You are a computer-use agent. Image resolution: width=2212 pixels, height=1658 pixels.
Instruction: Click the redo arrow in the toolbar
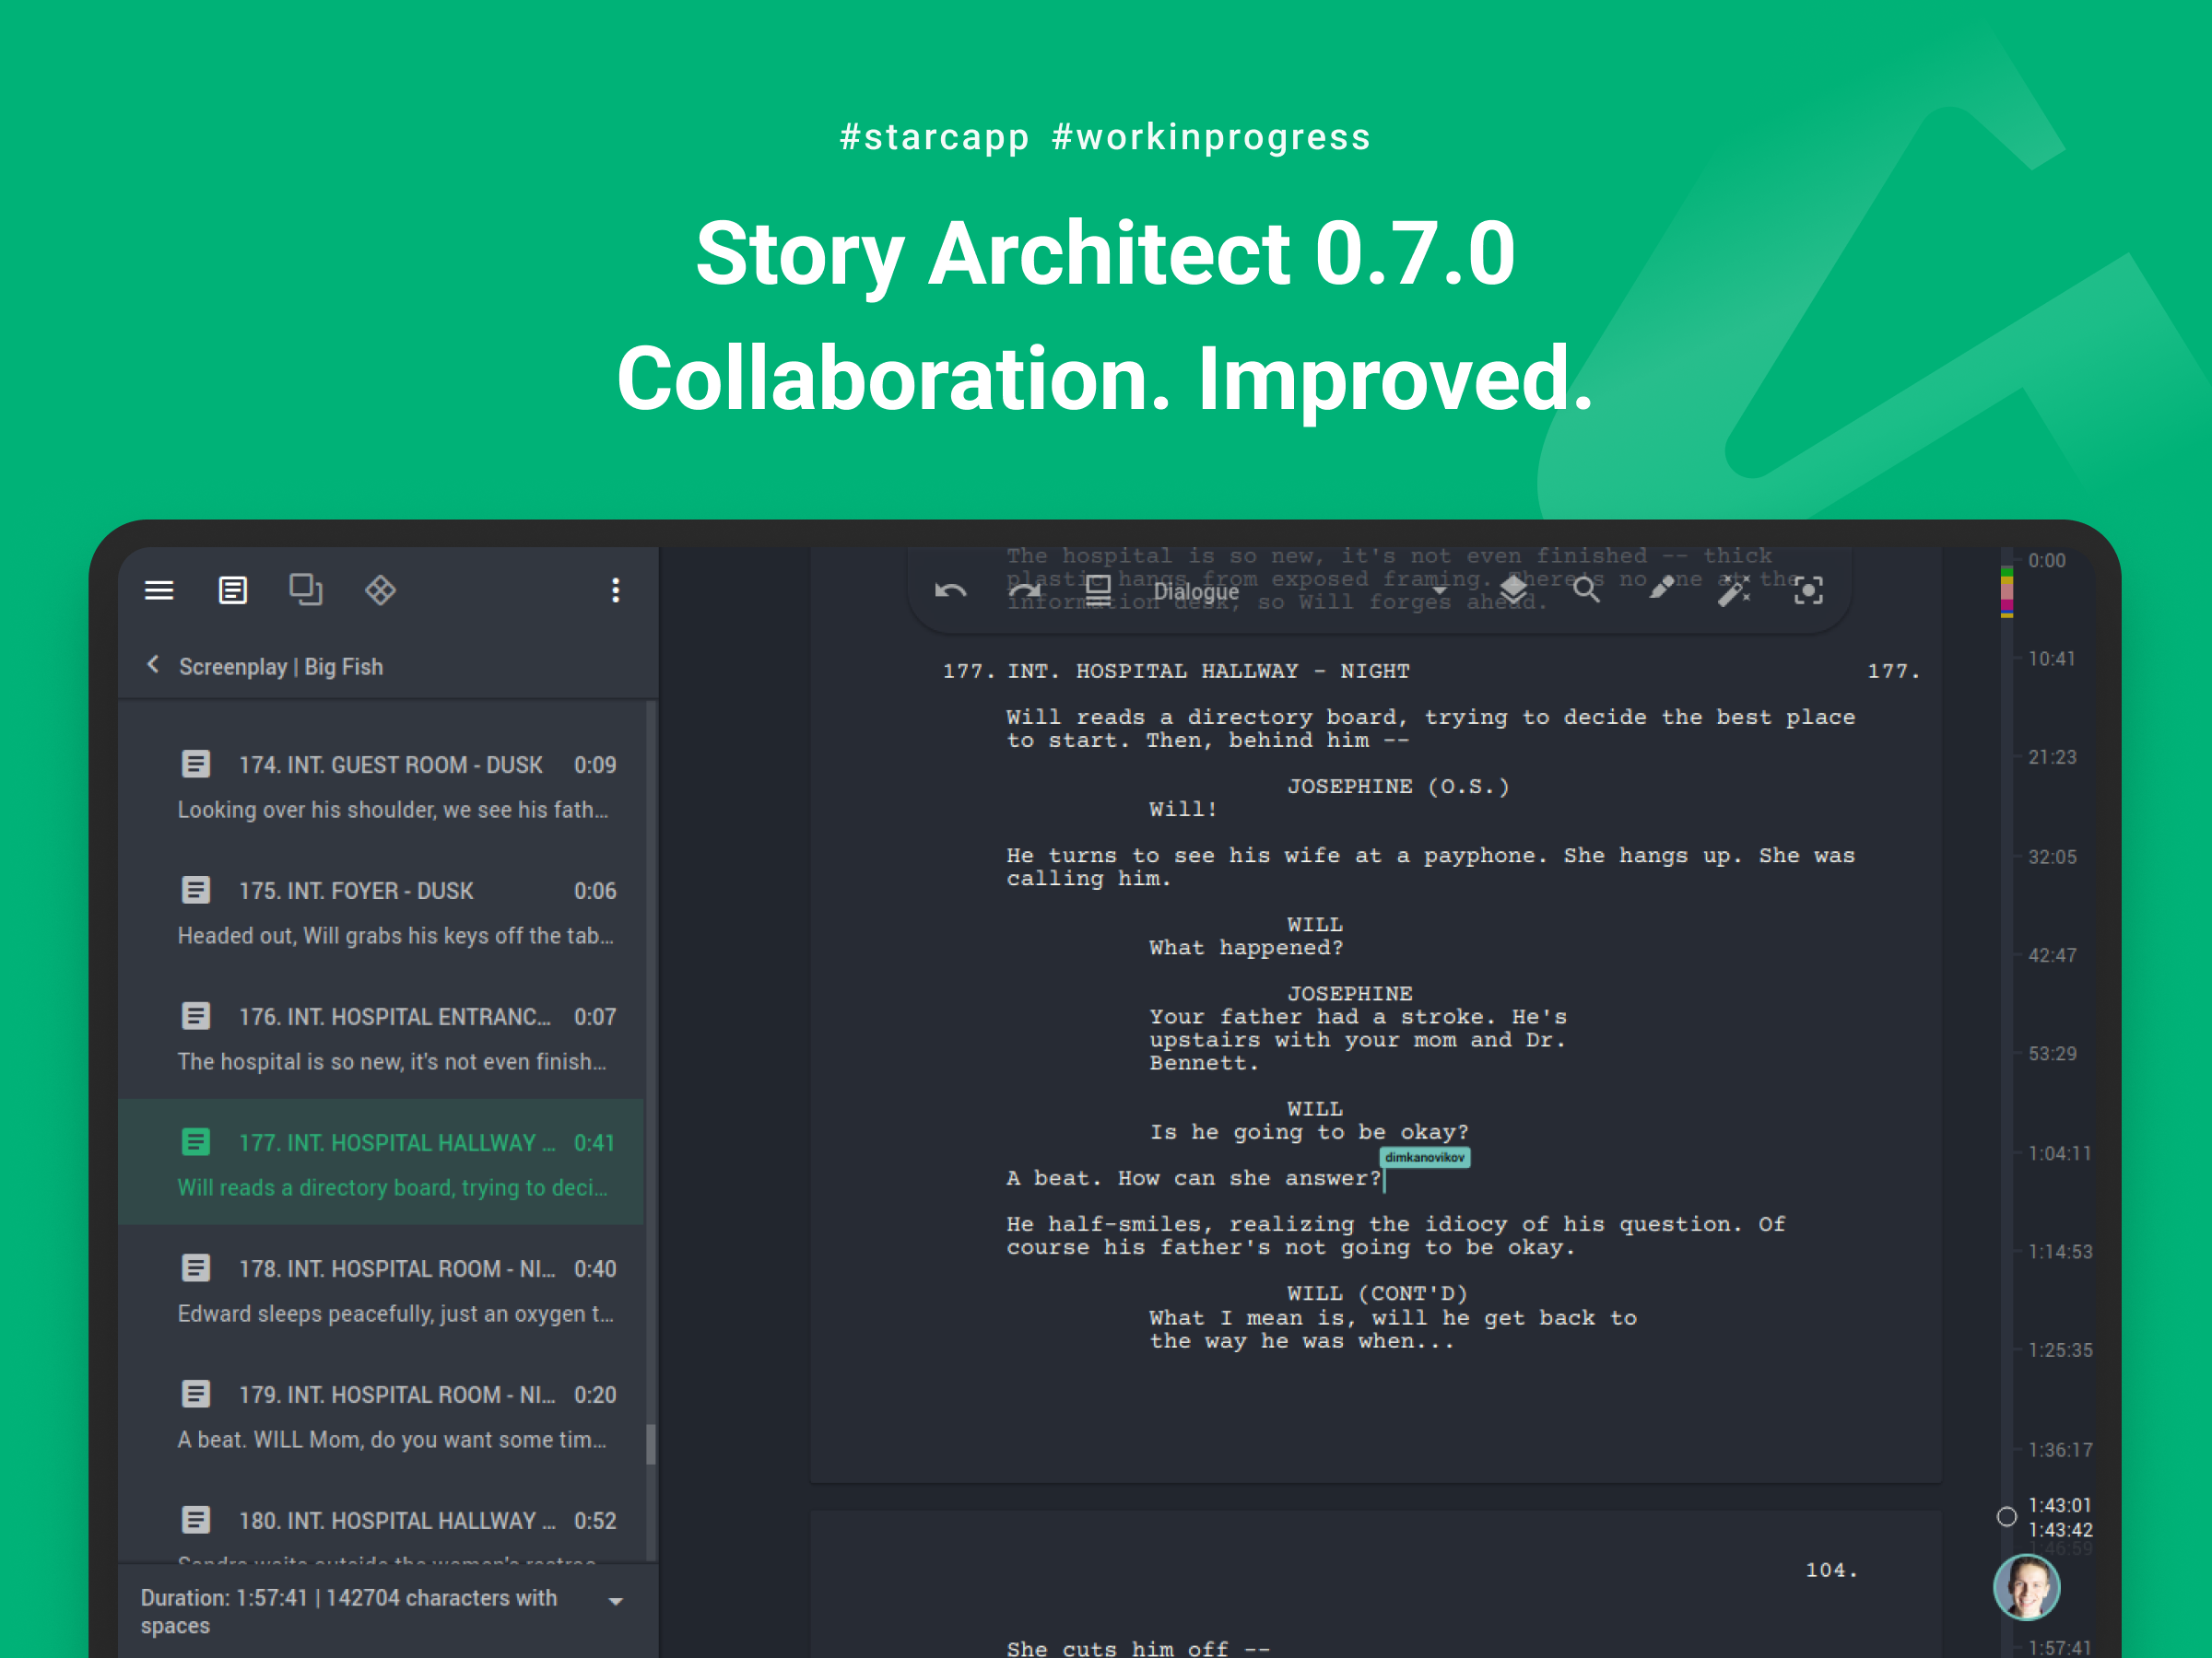[1025, 590]
